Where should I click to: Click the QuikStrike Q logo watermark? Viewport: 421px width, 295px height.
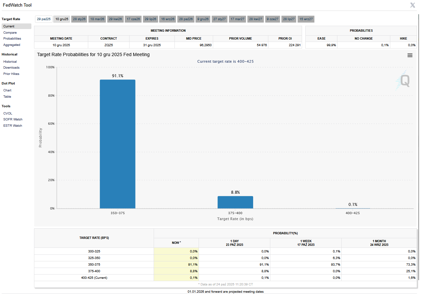[x=403, y=80]
